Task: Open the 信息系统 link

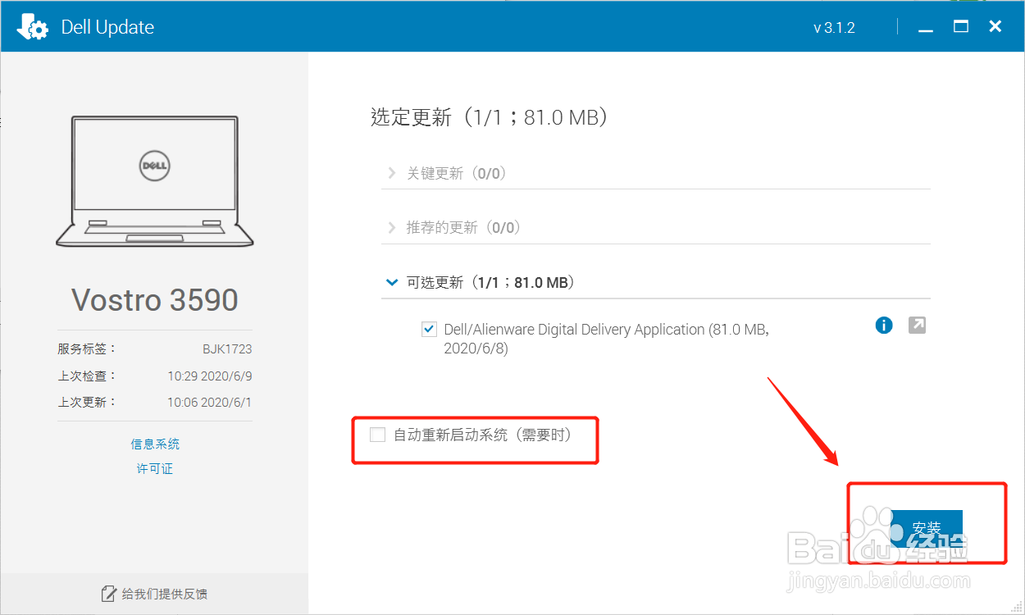Action: 155,444
